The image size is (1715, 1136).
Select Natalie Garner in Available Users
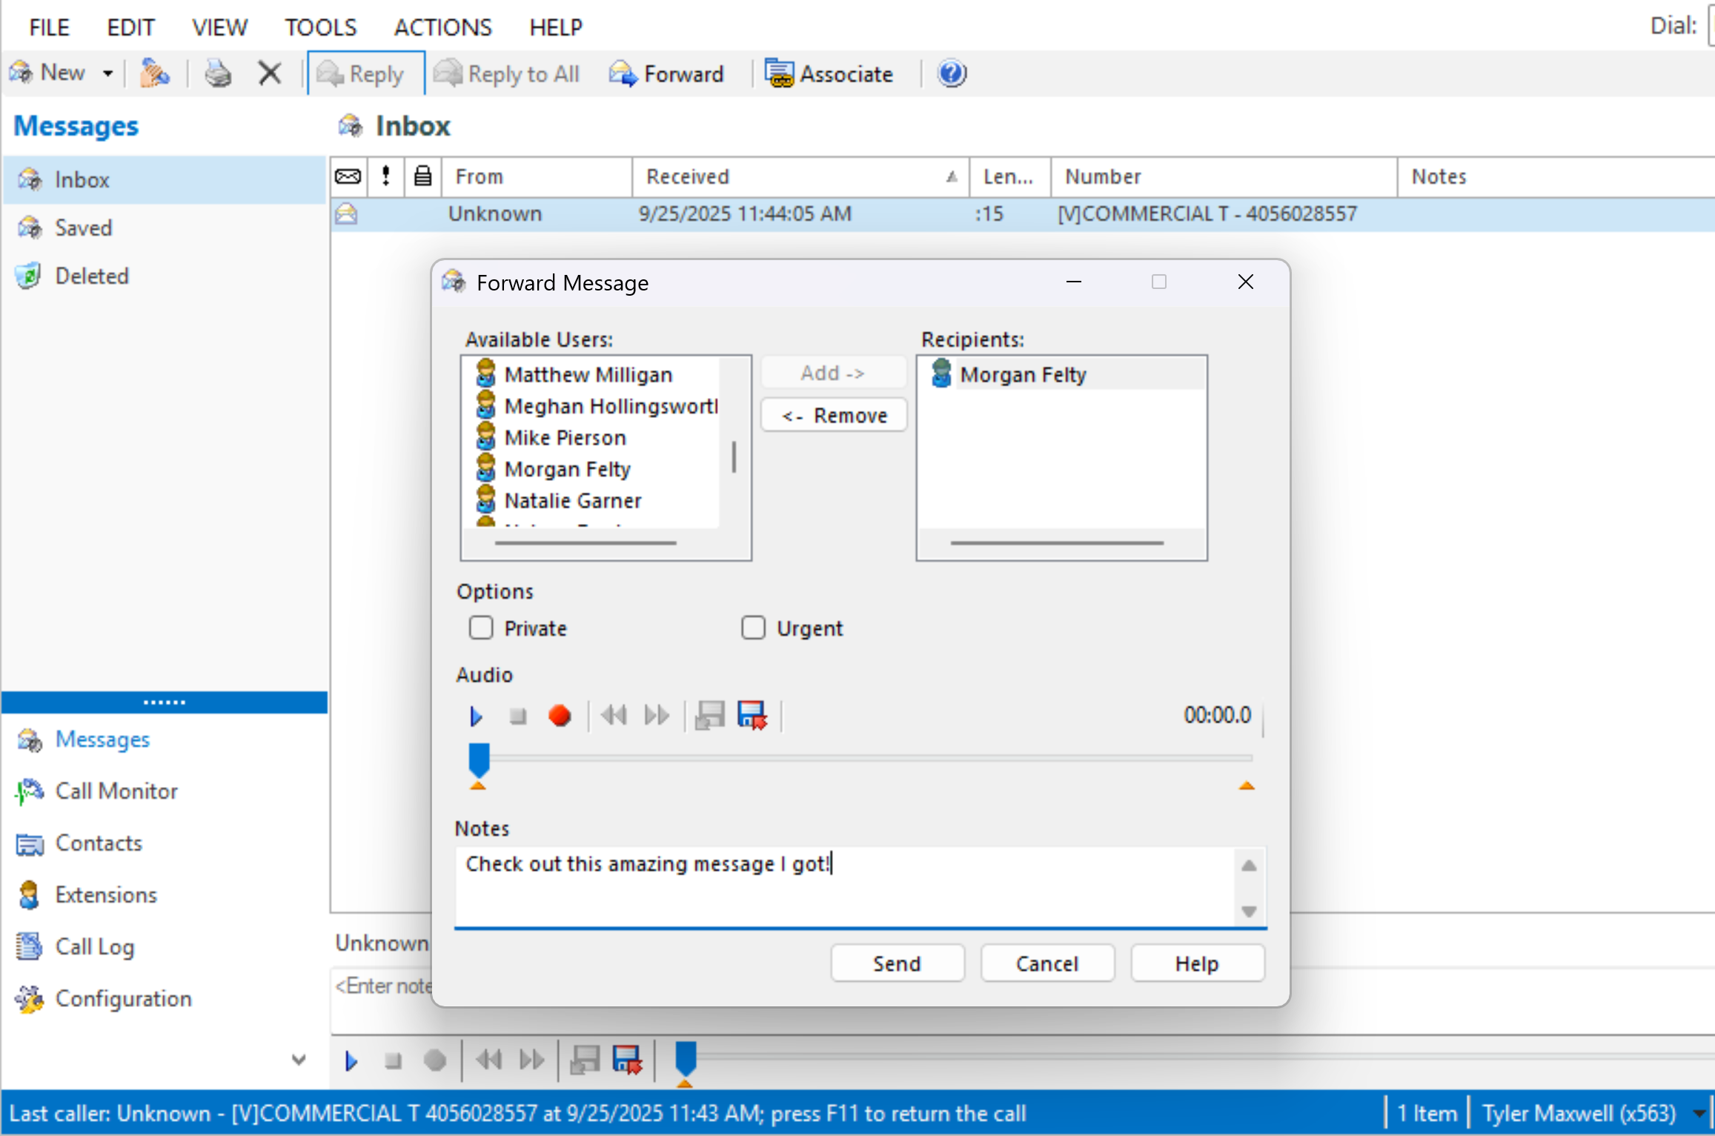pos(572,501)
